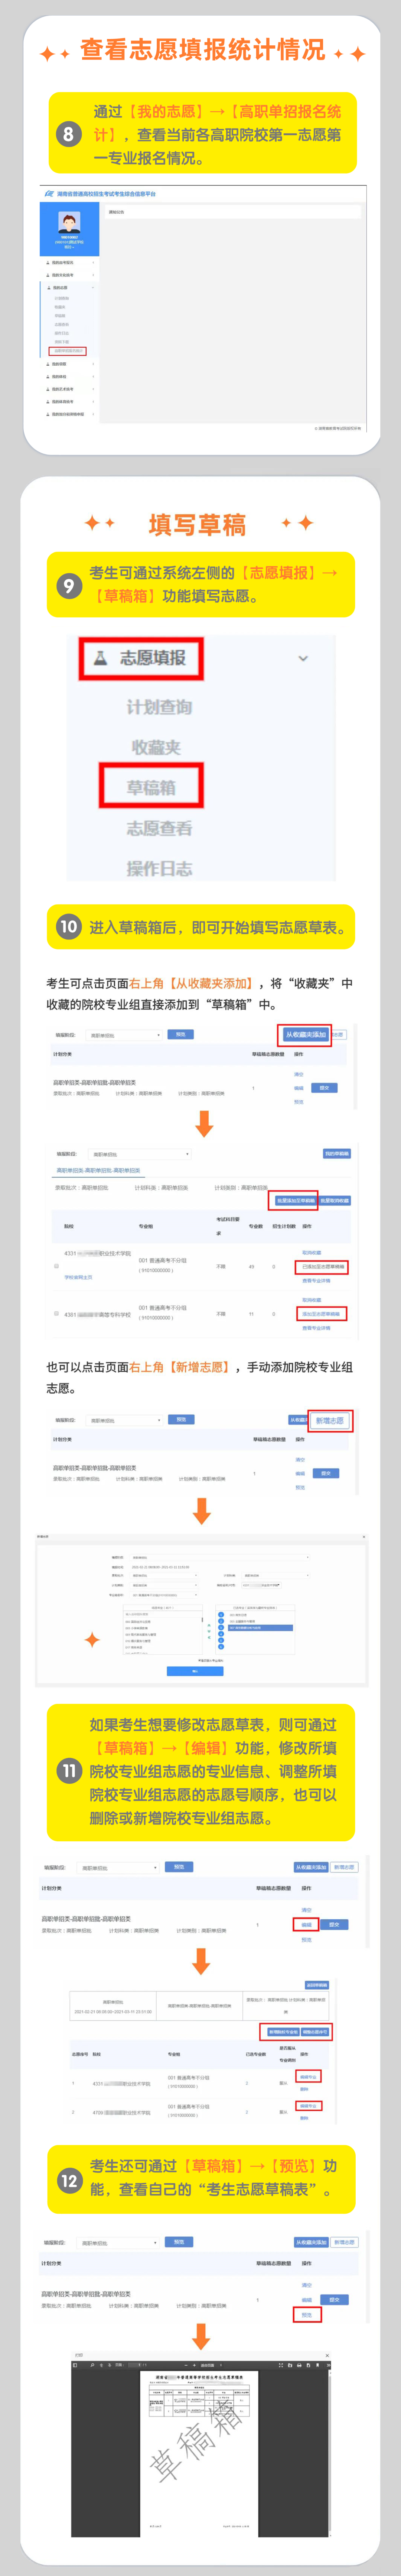This screenshot has width=401, height=2576.
Task: Click 添加至志愿草稿箱 in the 4361 school row
Action: pyautogui.click(x=321, y=1314)
